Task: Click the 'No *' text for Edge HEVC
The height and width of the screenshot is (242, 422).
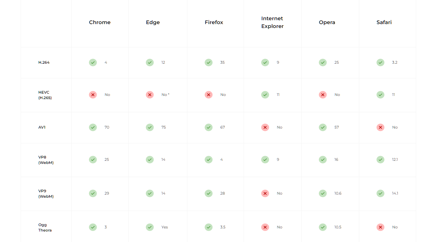Action: tap(165, 95)
